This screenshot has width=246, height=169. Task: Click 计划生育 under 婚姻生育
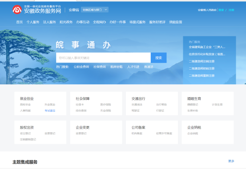pos(217,105)
